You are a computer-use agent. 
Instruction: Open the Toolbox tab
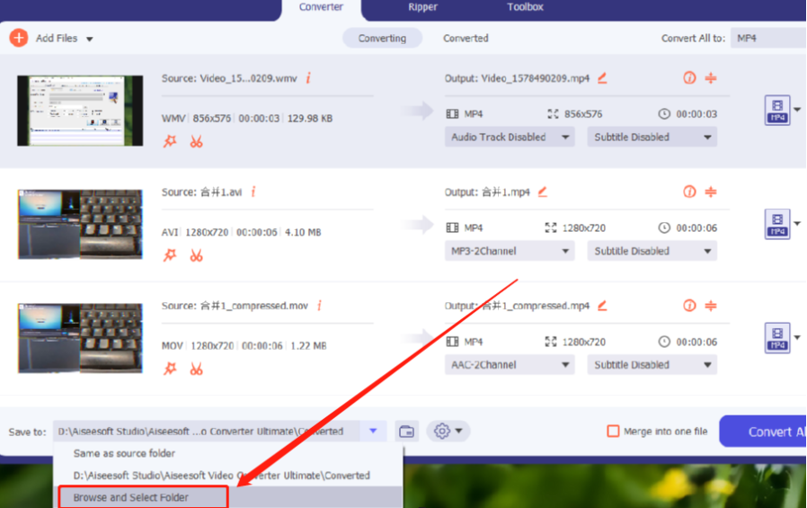coord(525,7)
